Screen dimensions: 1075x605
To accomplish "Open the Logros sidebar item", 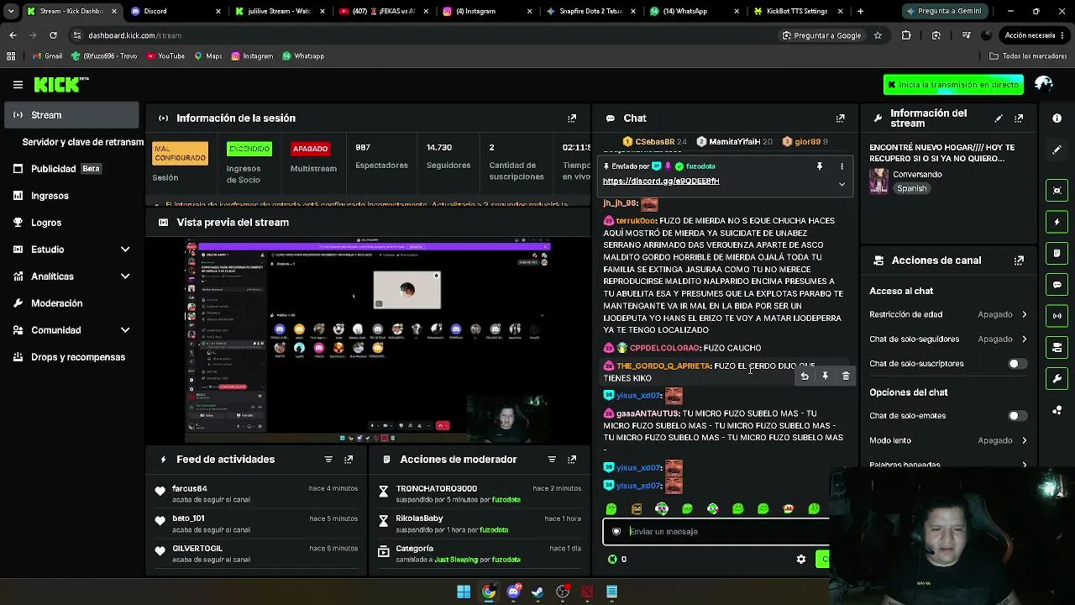I will (72, 223).
